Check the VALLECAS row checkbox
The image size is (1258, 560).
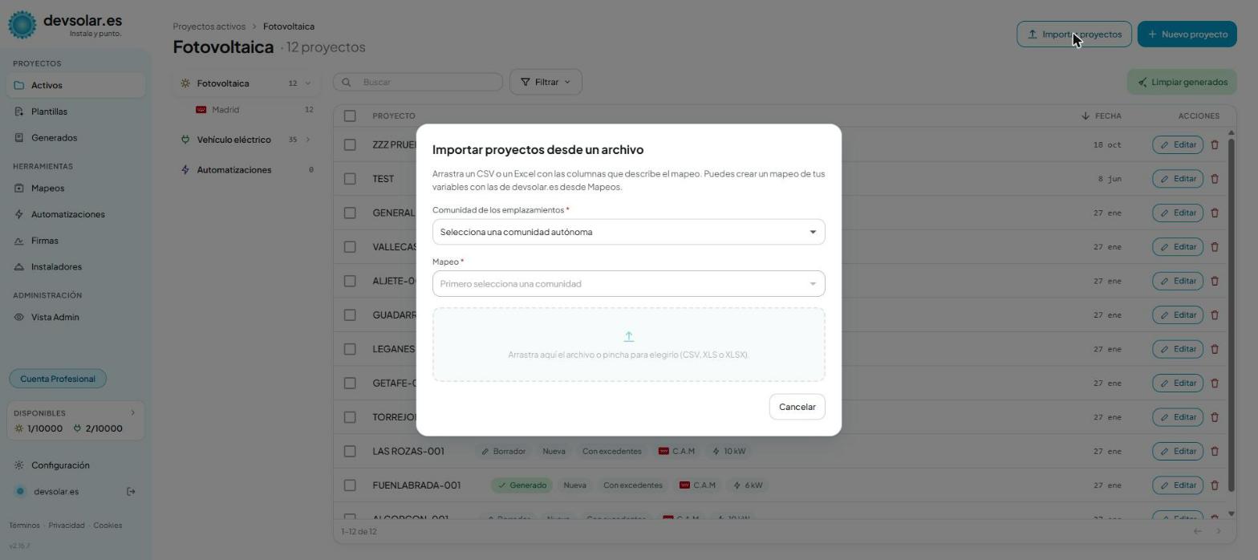[350, 246]
